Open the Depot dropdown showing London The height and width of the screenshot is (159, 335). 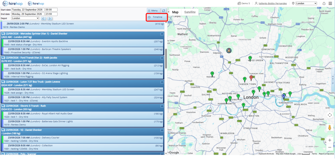tap(25, 18)
